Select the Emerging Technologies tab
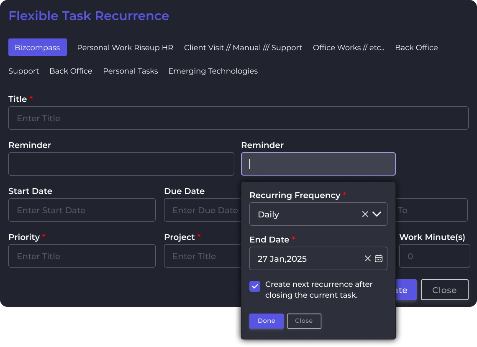Viewport: 477px width, 347px height. 213,71
